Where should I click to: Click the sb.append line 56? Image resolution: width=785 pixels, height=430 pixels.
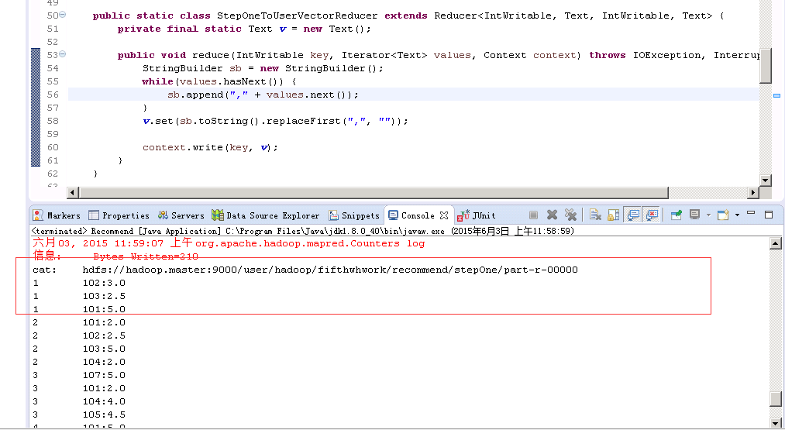point(263,95)
